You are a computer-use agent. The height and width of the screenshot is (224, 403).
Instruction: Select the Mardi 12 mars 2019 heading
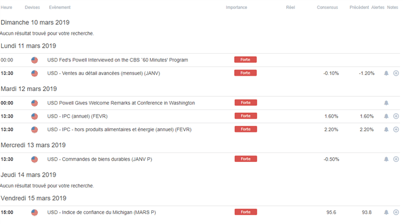[29, 89]
